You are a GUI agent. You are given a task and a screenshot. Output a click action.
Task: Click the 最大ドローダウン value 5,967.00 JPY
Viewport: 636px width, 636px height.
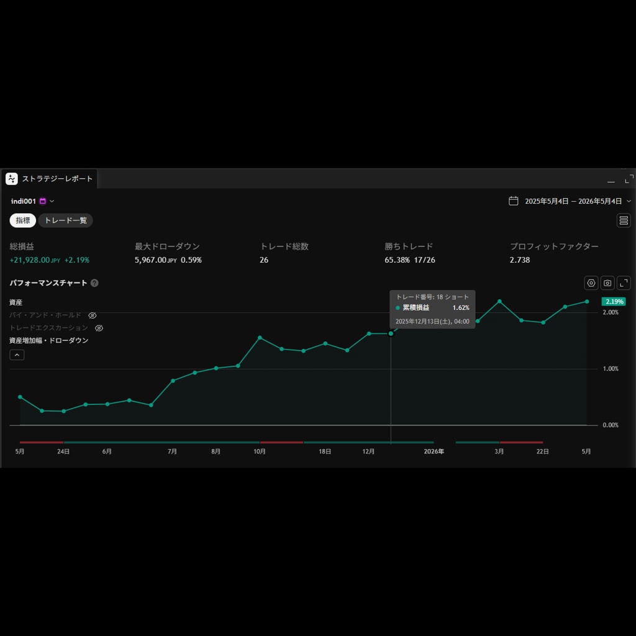click(156, 260)
